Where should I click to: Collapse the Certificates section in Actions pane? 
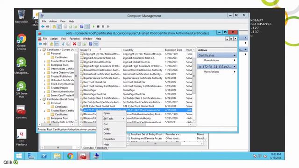click(235, 55)
